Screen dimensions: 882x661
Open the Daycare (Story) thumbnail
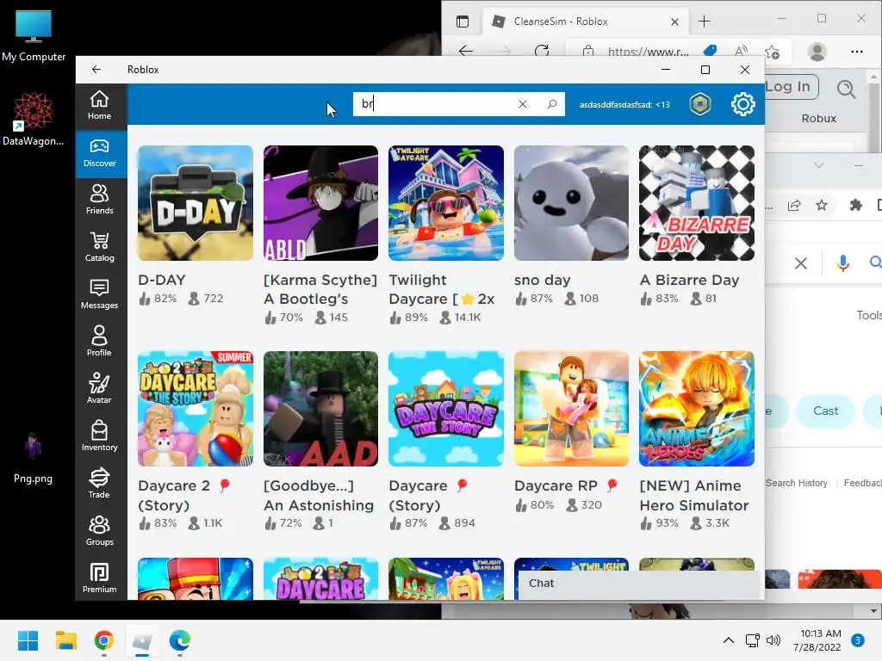446,409
